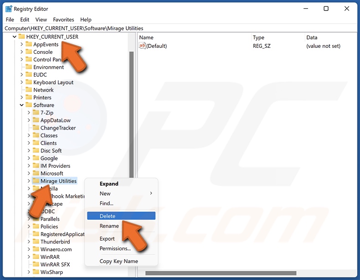Screen dimensions: 360x280
Task: Click the WinRAR folder icon
Action: [x=36, y=256]
